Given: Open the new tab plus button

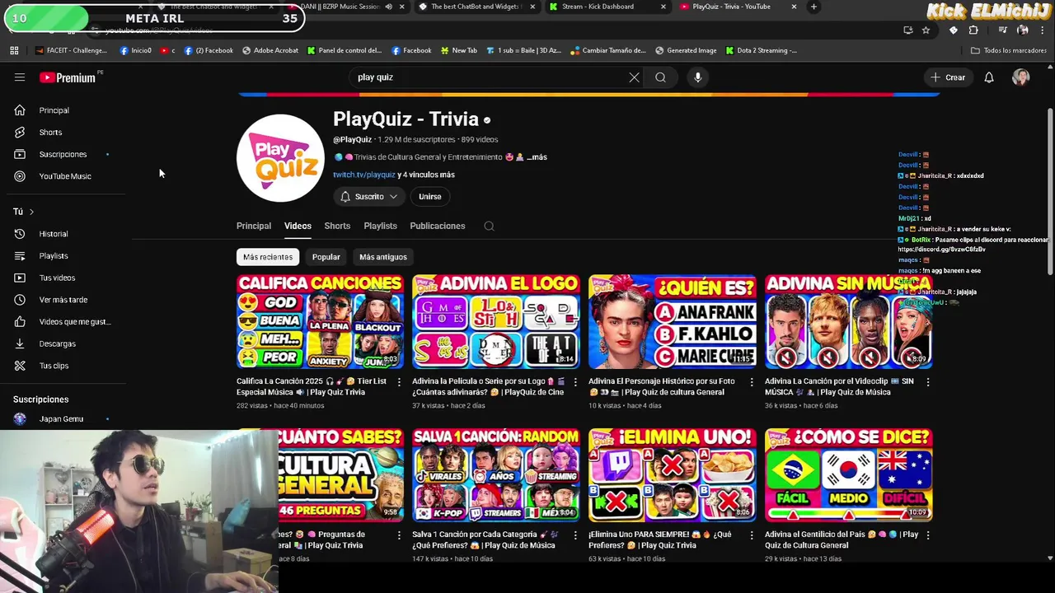Looking at the screenshot, I should pos(814,7).
